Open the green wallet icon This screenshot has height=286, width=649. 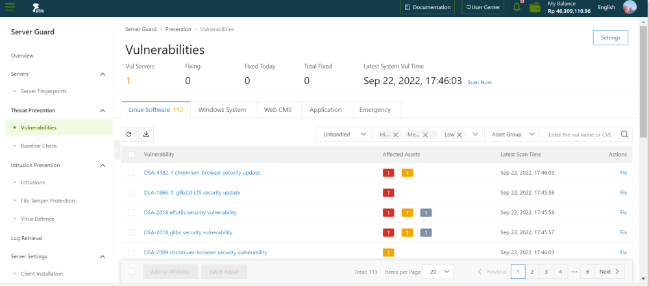point(535,8)
